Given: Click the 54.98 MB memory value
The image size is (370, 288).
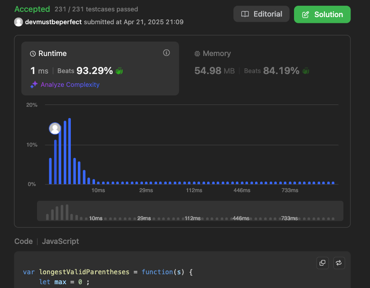Looking at the screenshot, I should click(215, 71).
